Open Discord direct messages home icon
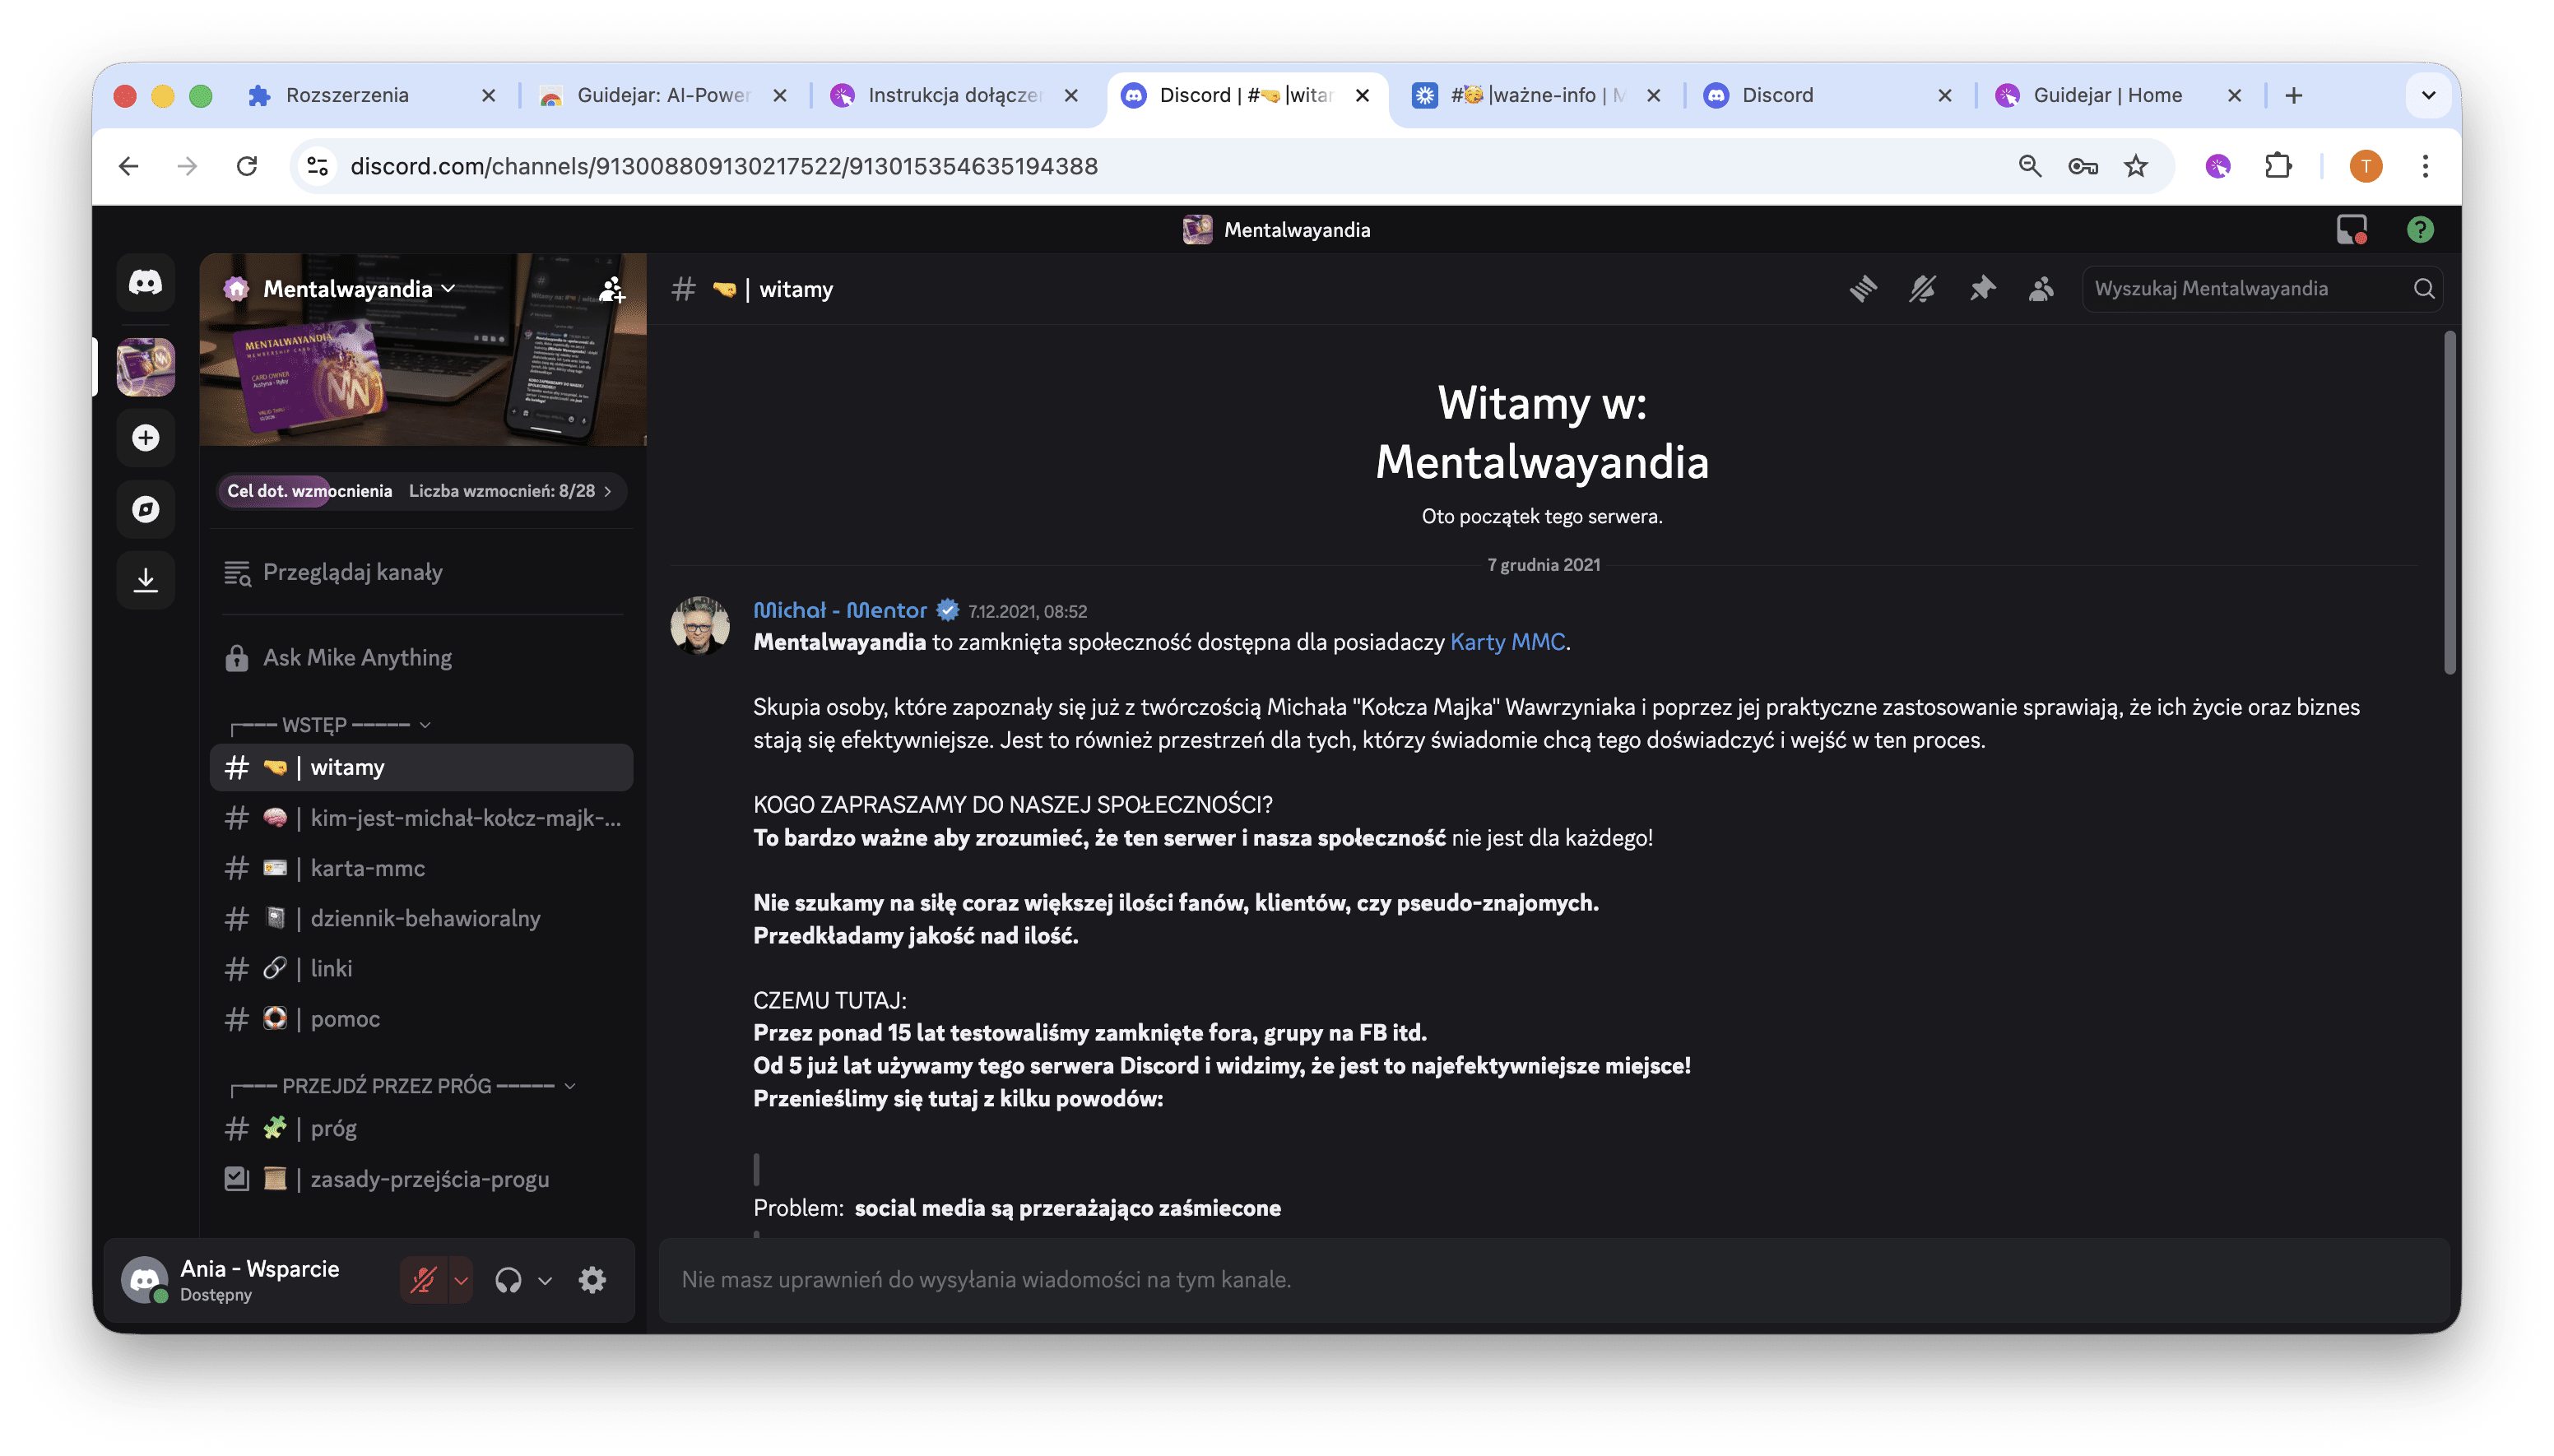This screenshot has width=2554, height=1456. (145, 283)
